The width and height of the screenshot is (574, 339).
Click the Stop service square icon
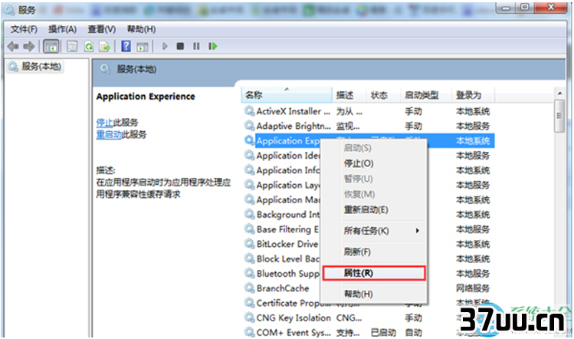(x=180, y=46)
